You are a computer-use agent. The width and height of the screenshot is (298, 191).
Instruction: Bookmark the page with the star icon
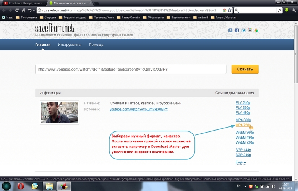(230, 10)
